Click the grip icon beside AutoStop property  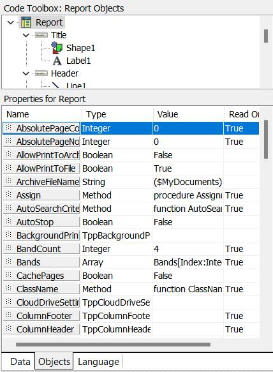[8, 221]
